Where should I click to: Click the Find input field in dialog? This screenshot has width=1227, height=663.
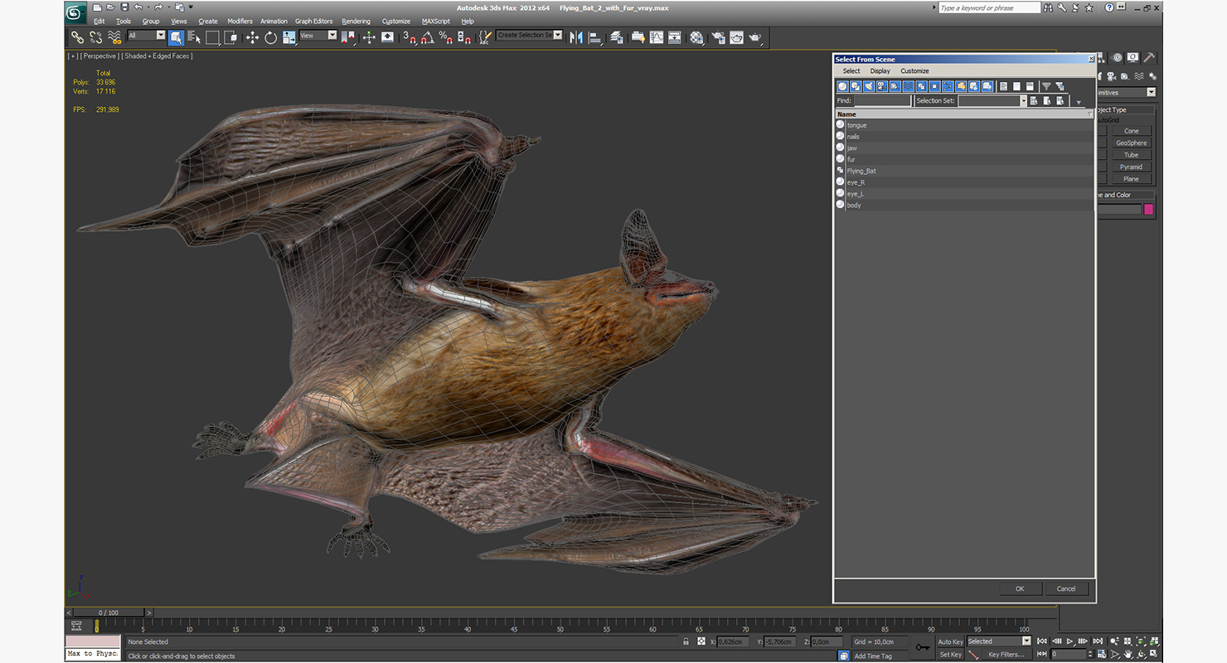pyautogui.click(x=882, y=100)
